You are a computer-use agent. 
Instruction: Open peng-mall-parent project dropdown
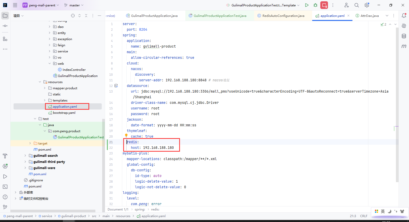(41, 5)
